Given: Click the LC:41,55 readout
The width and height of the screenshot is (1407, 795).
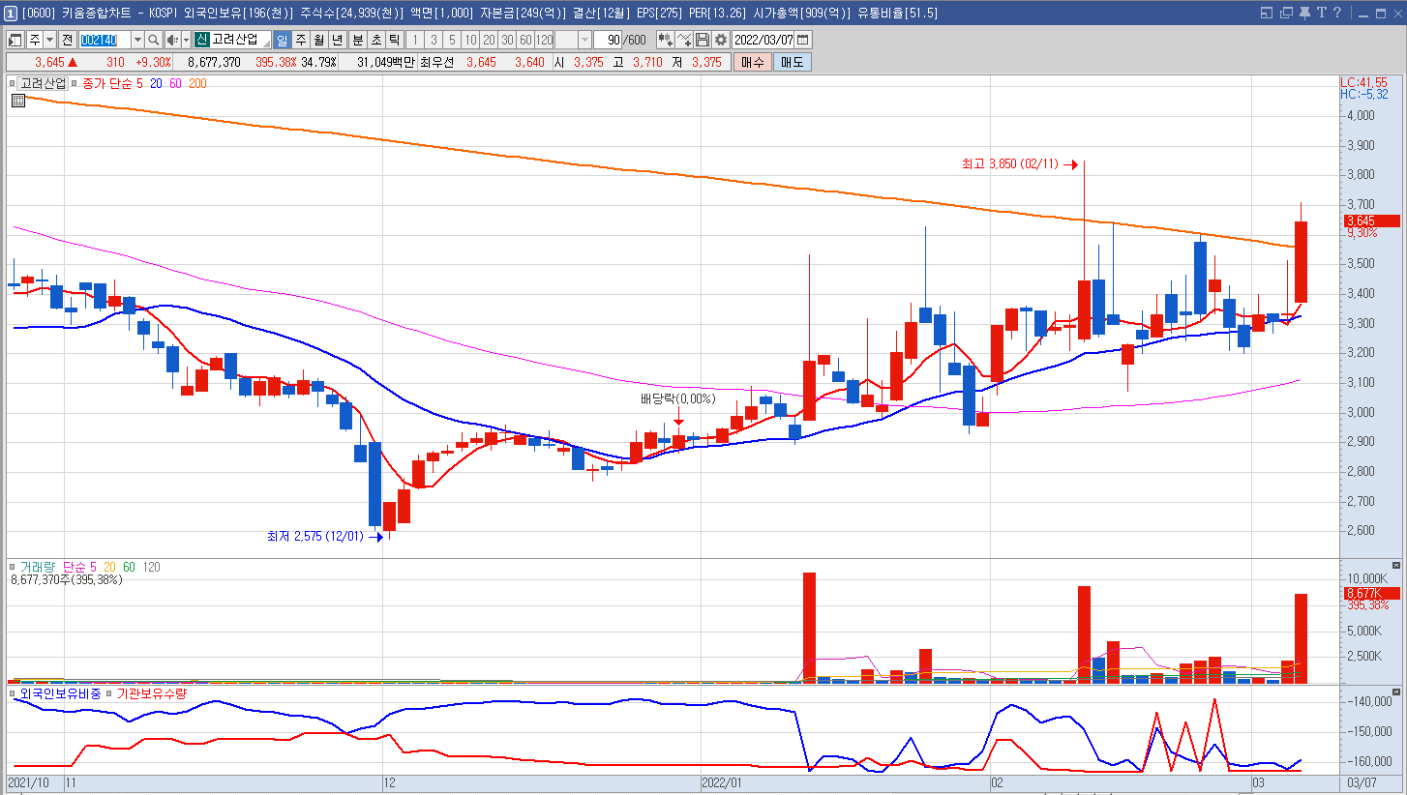Looking at the screenshot, I should 1363,82.
